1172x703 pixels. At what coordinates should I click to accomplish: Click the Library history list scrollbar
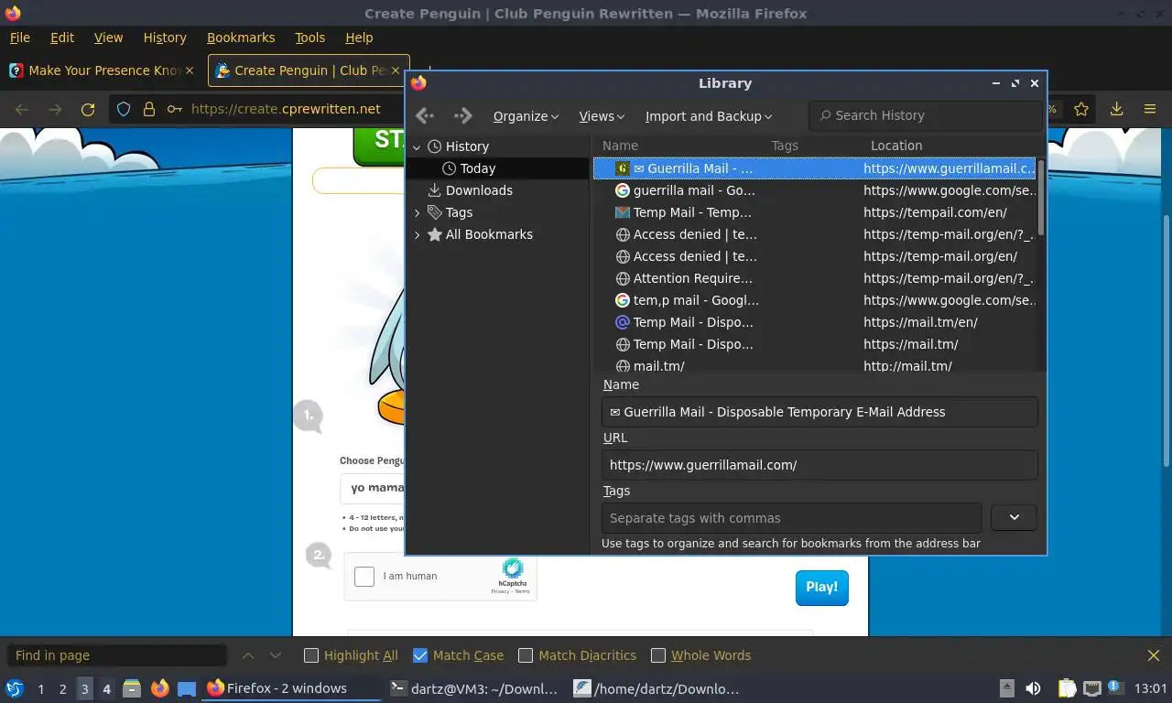point(1041,197)
